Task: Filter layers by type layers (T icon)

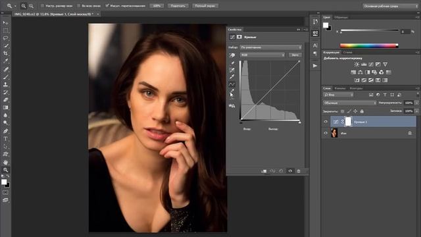Action: pyautogui.click(x=385, y=95)
